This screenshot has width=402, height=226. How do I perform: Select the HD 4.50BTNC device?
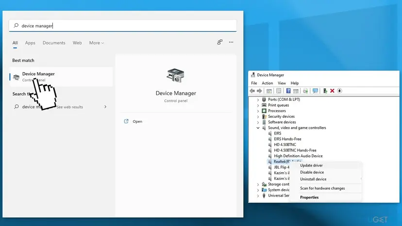(285, 145)
